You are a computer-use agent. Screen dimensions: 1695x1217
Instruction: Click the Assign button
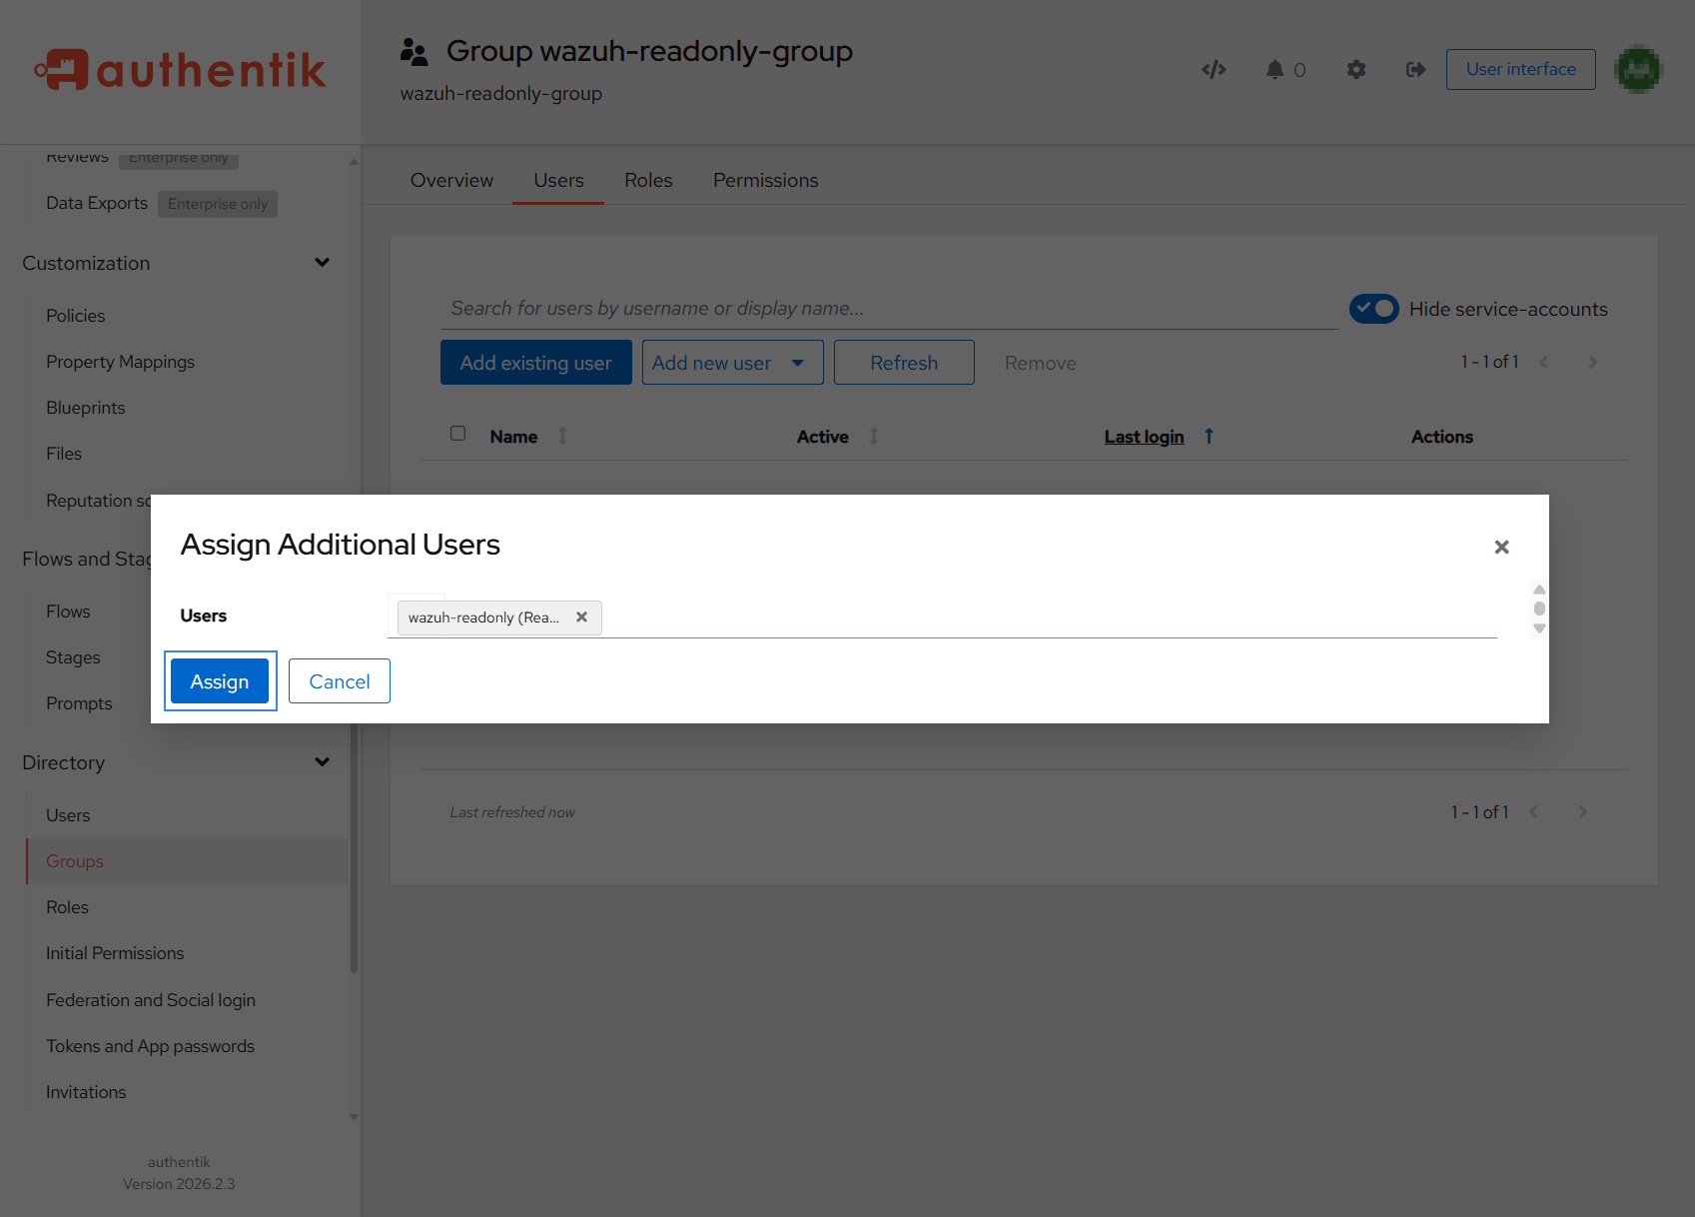click(x=220, y=680)
